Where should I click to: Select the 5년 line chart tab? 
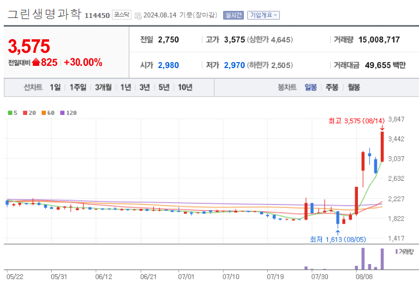(164, 87)
